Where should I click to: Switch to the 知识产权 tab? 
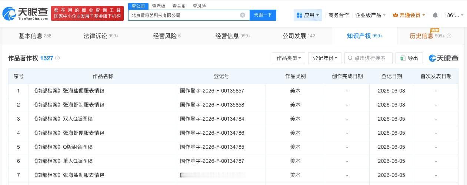(364, 36)
